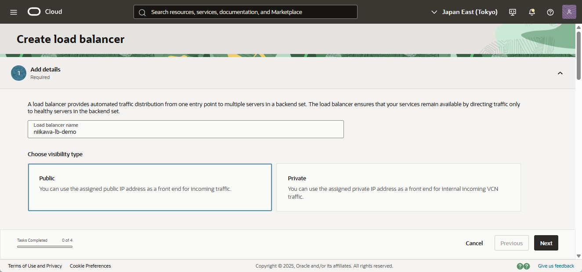Collapse the Add details section chevron
The image size is (582, 272).
(x=560, y=73)
